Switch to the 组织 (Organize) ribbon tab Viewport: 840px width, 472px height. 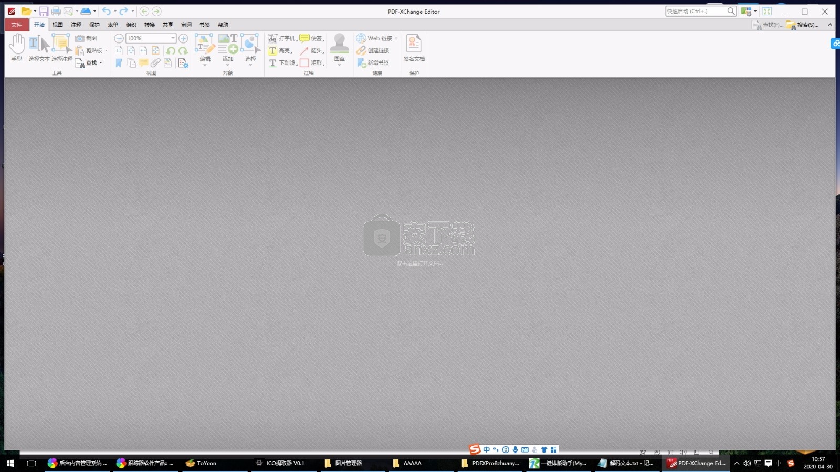pos(131,25)
